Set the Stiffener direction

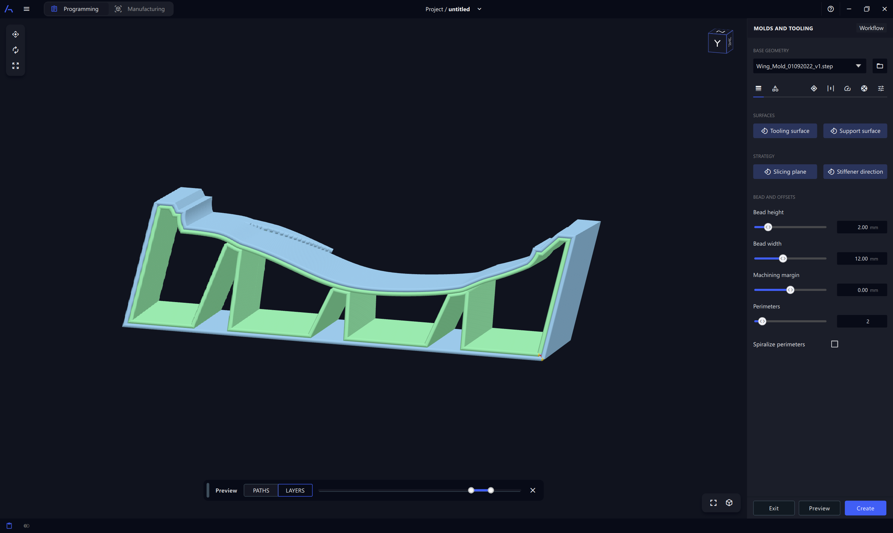pyautogui.click(x=855, y=172)
